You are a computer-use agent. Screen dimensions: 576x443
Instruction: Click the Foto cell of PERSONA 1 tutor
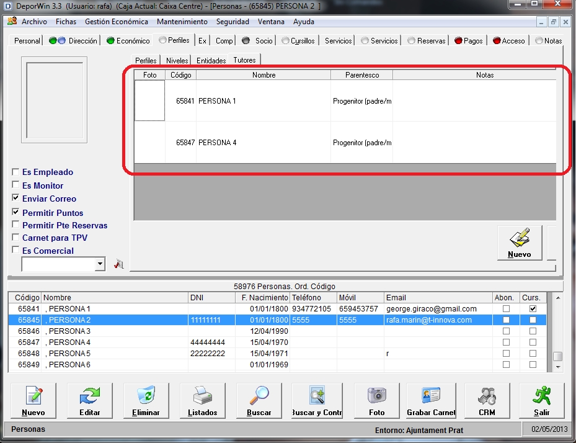click(149, 101)
